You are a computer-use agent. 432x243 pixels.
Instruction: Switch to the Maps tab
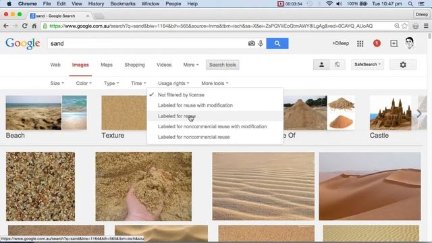click(x=107, y=65)
